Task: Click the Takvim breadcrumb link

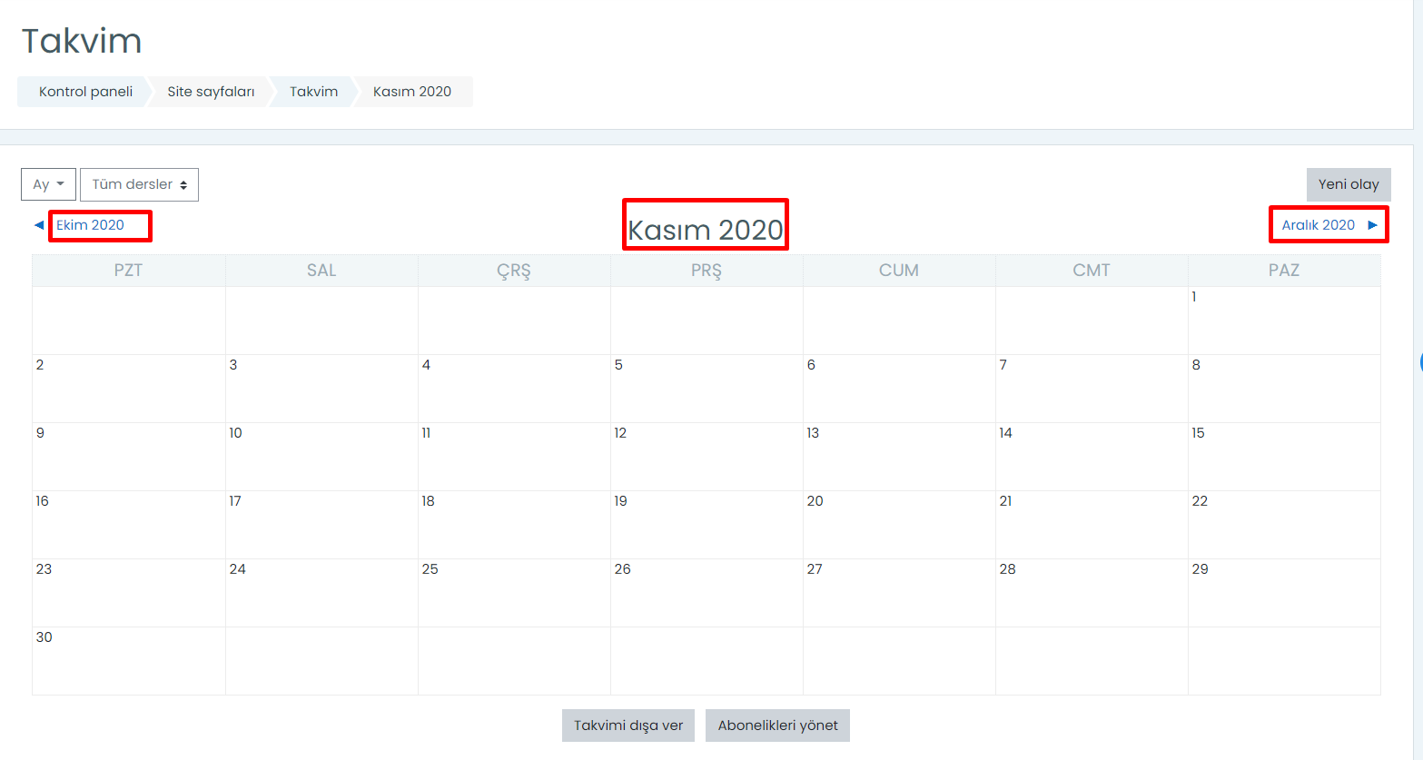Action: tap(313, 92)
